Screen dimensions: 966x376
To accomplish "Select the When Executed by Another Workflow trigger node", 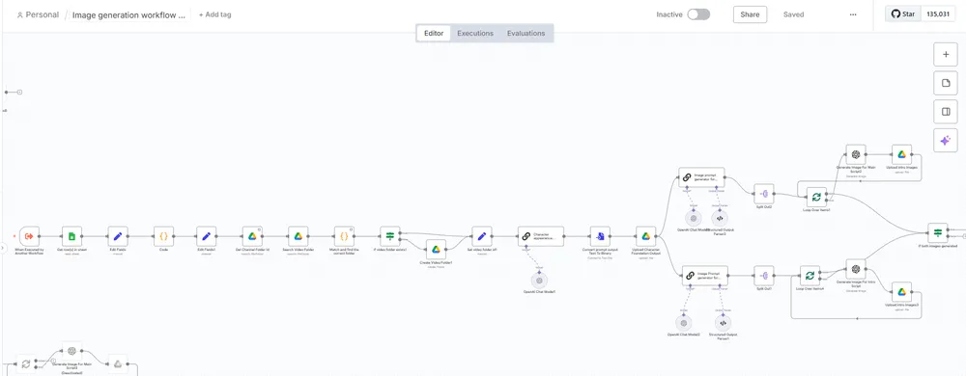I will pos(29,236).
